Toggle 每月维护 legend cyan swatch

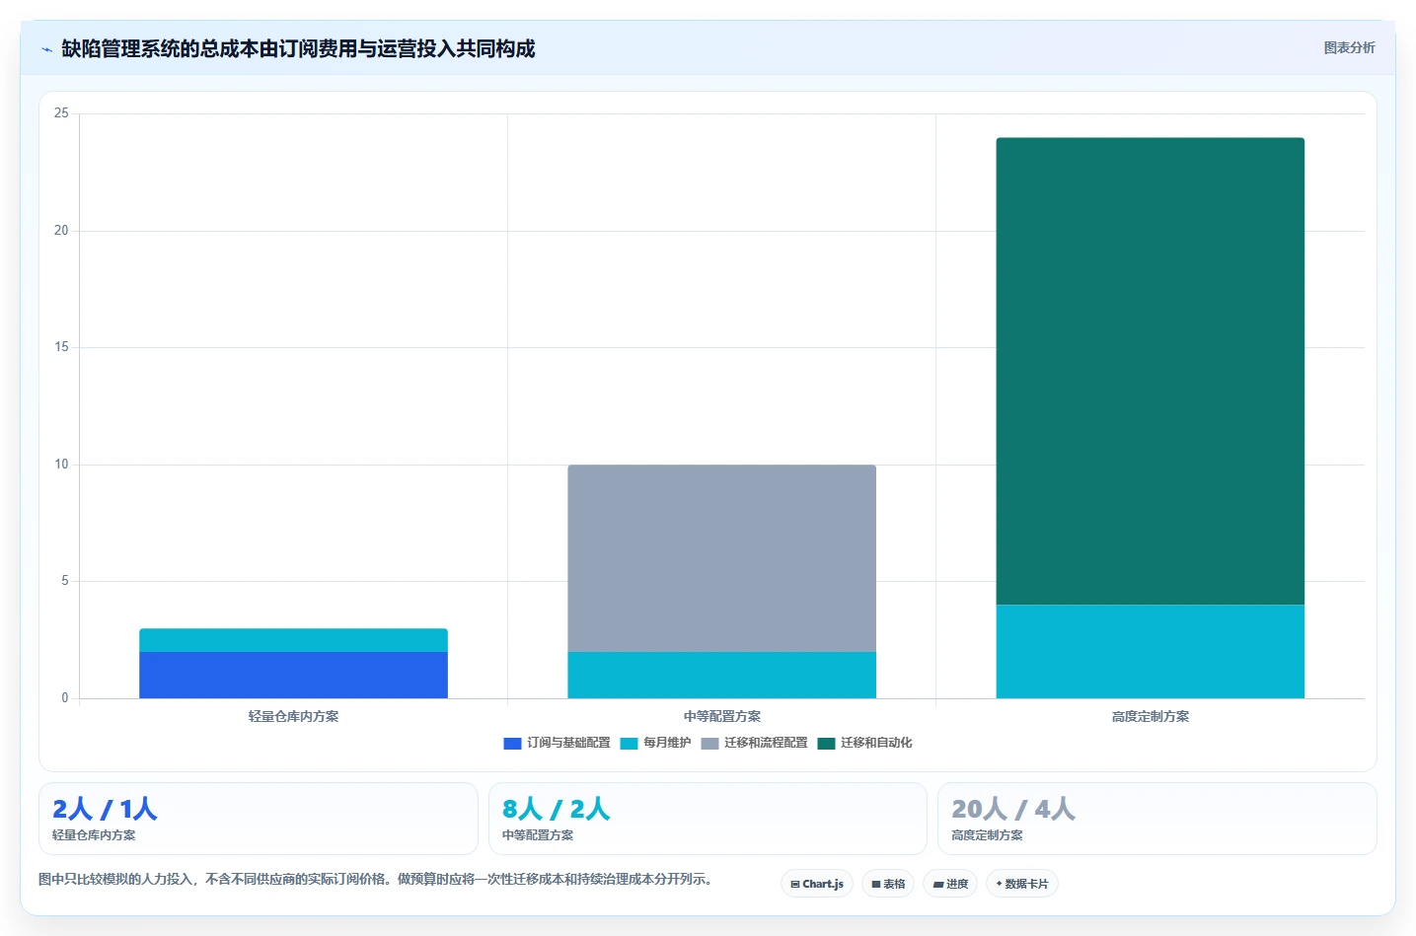pyautogui.click(x=629, y=744)
